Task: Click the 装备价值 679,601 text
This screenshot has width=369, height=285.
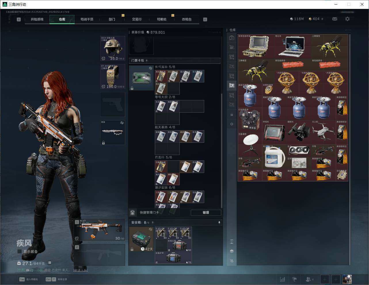Action: (x=148, y=32)
